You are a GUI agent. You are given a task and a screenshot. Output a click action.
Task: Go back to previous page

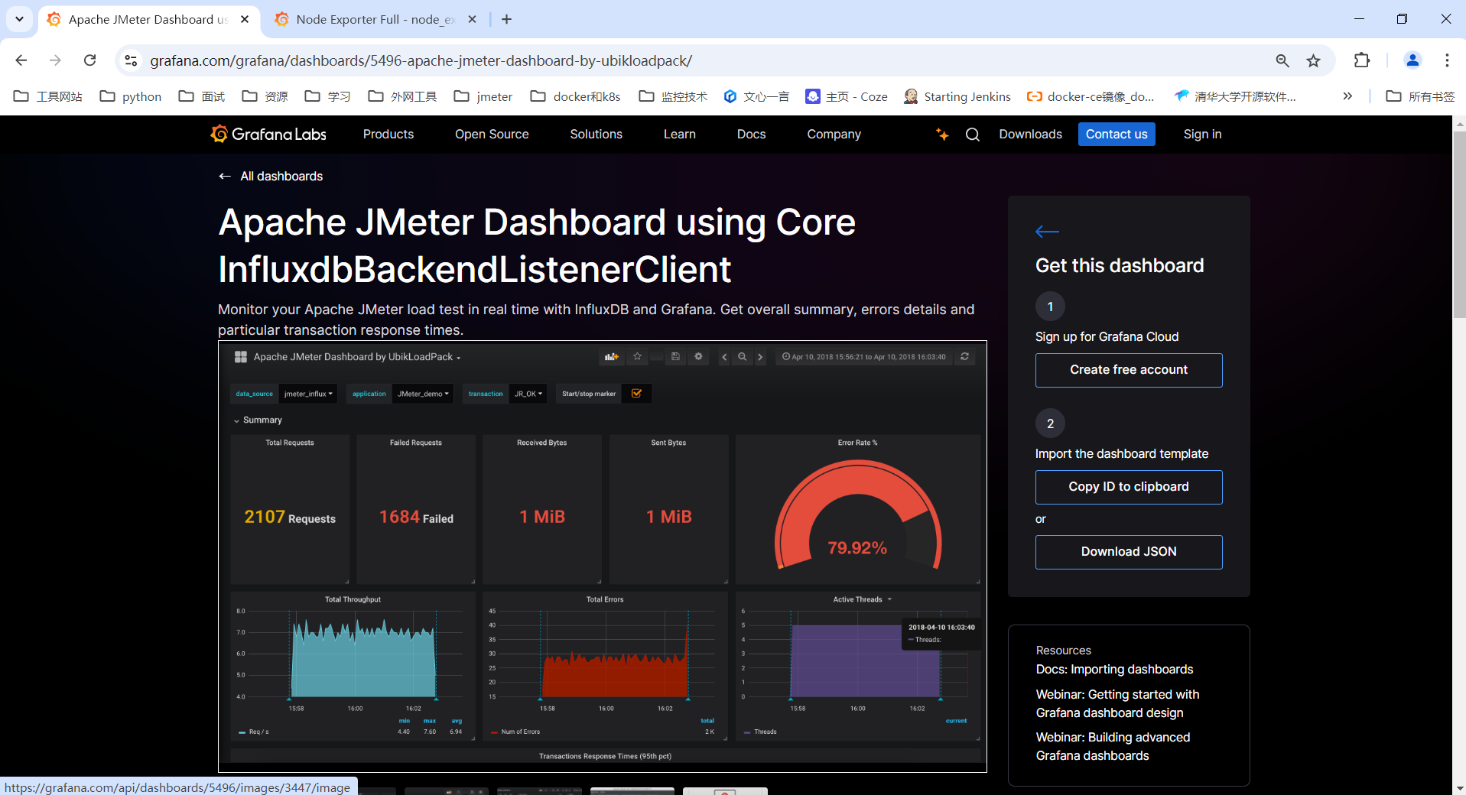(21, 60)
